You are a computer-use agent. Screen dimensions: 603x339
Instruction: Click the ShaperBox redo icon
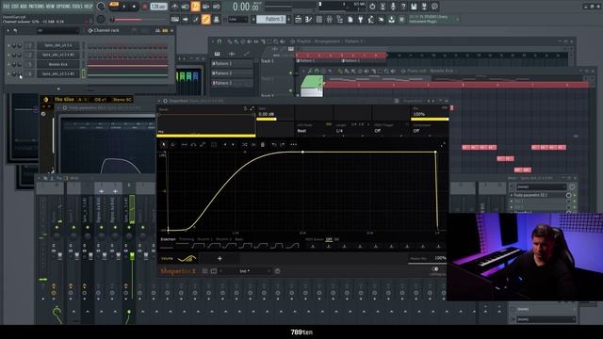point(283,144)
